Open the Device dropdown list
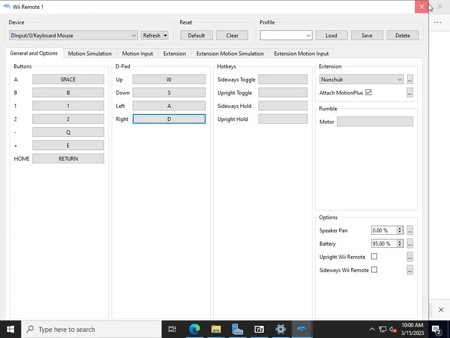Viewport: 450px width, 338px height. pos(73,36)
